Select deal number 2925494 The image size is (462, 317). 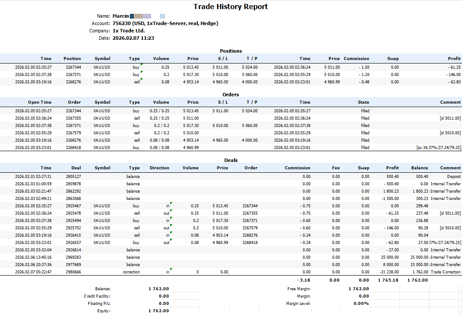click(73, 221)
